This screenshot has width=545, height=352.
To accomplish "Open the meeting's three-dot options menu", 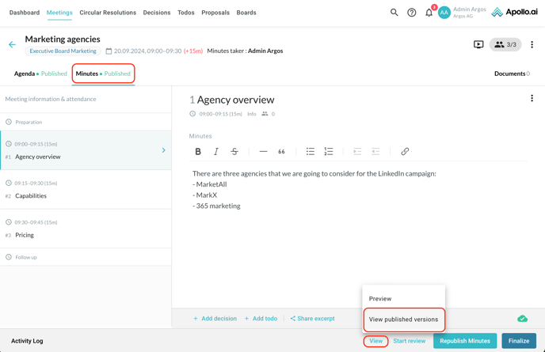I will click(532, 44).
